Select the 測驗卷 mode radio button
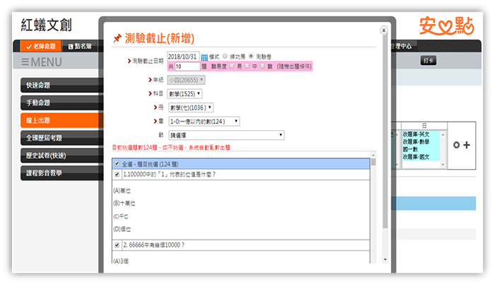The height and width of the screenshot is (285, 495). [251, 56]
